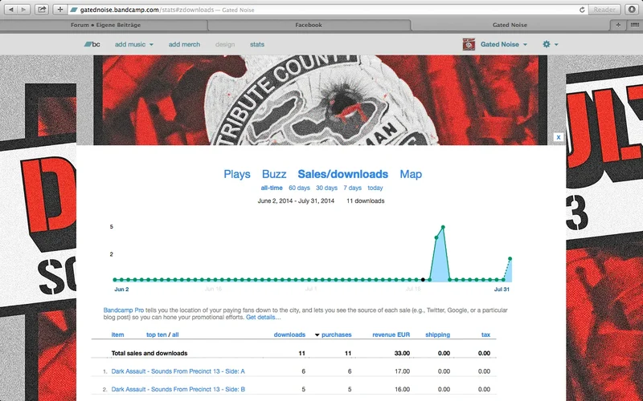Open Safari's share menu icon
The image size is (643, 401).
click(x=42, y=10)
